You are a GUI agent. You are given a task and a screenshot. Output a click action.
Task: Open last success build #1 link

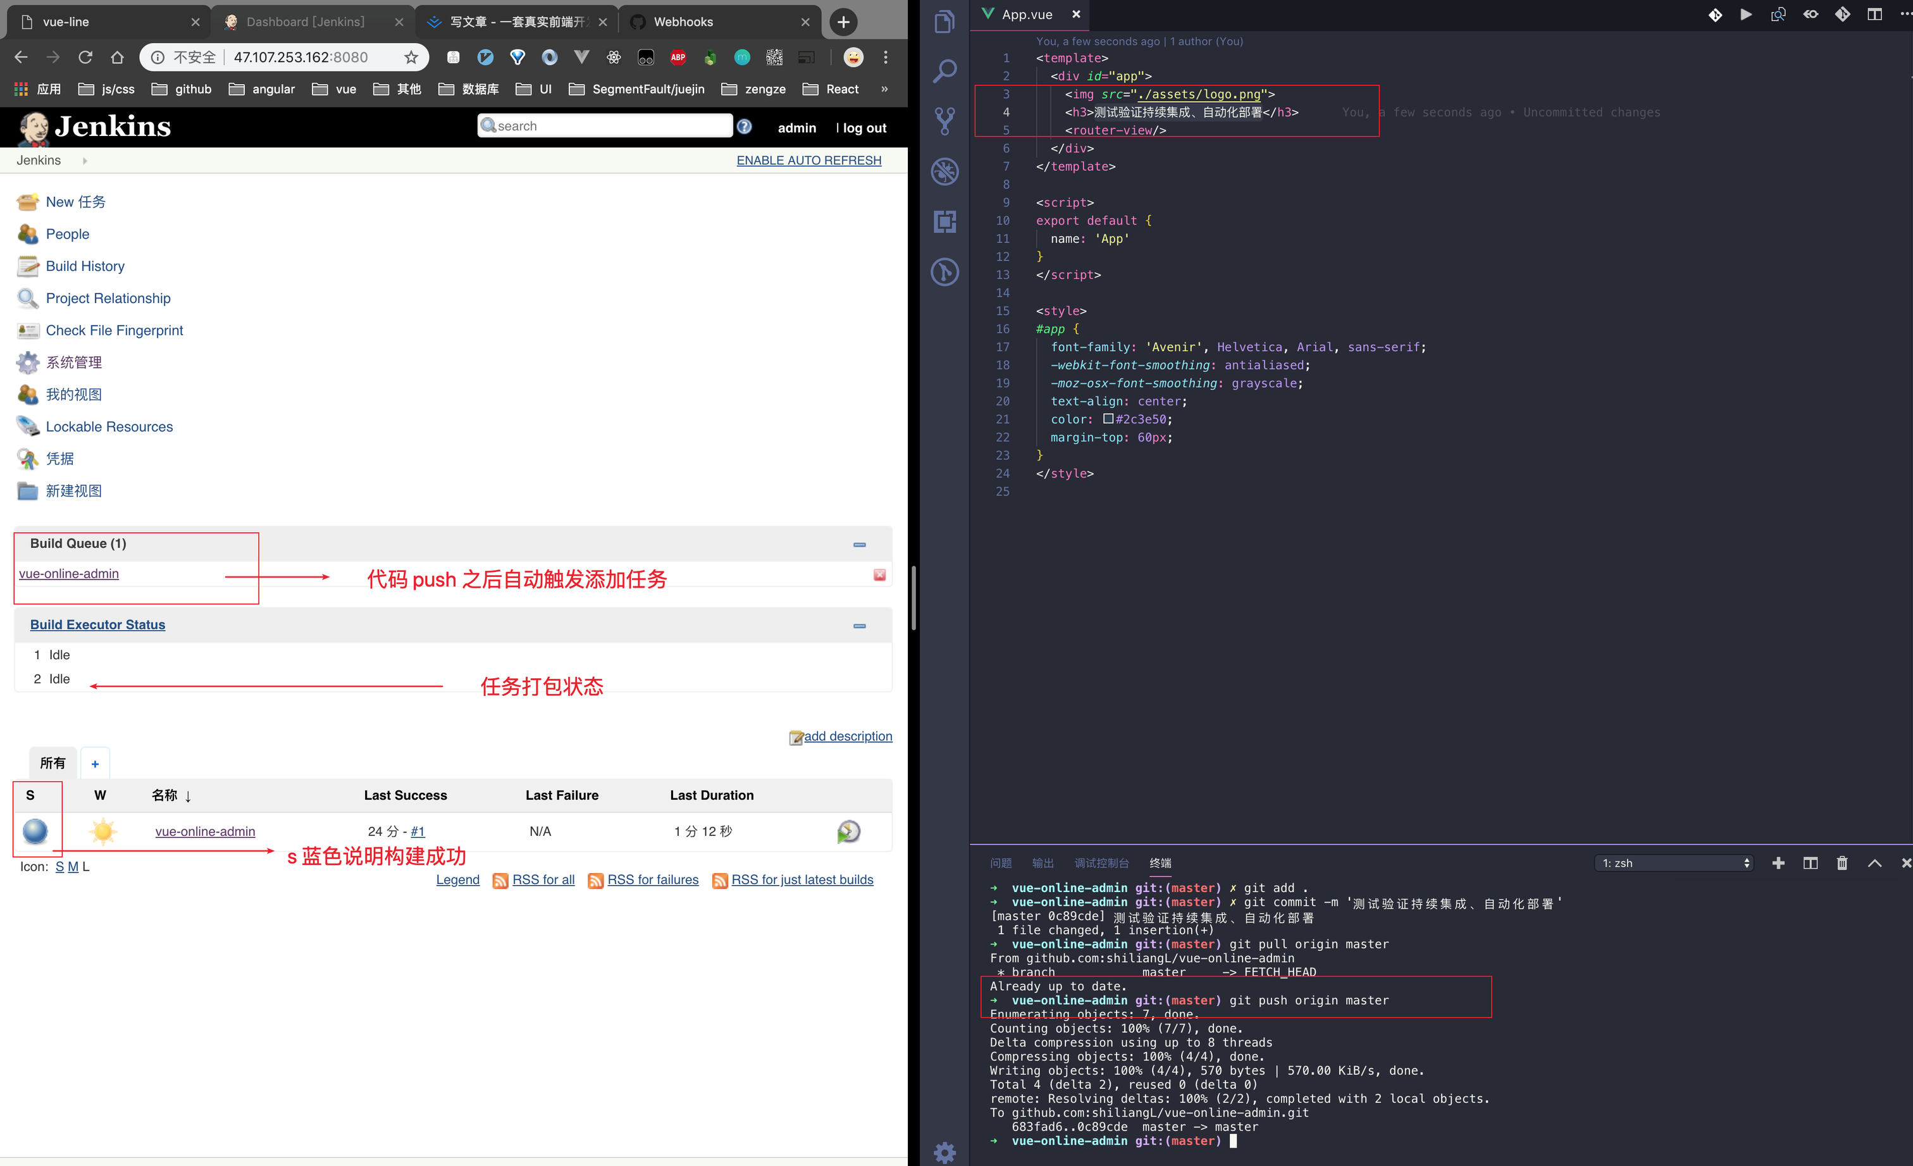coord(418,831)
